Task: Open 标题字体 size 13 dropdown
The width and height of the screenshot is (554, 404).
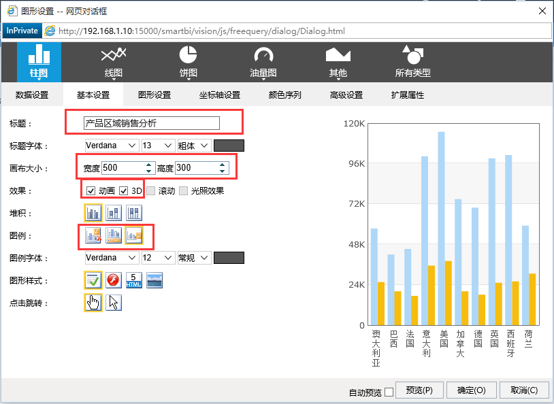Action: pos(158,146)
